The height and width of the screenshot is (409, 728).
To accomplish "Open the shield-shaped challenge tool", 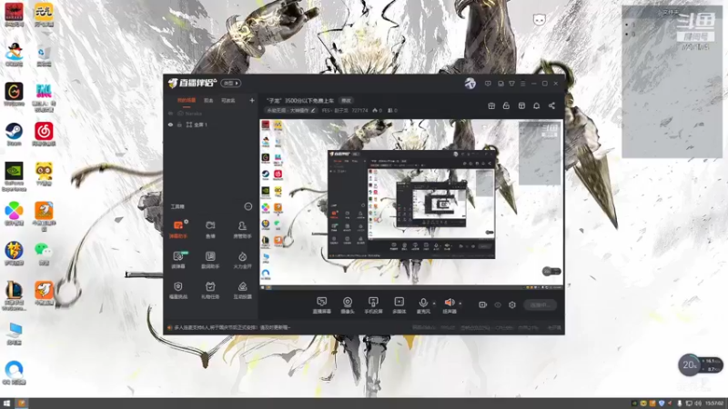I will tap(178, 290).
